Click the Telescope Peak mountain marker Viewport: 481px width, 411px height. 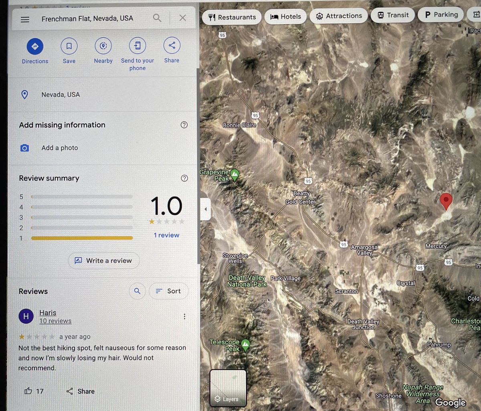point(245,344)
